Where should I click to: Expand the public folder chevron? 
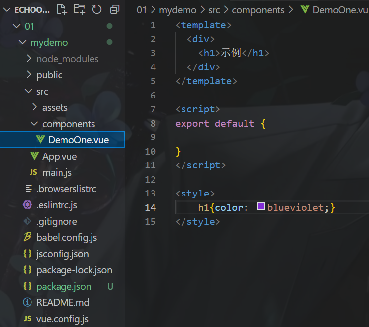pos(29,74)
